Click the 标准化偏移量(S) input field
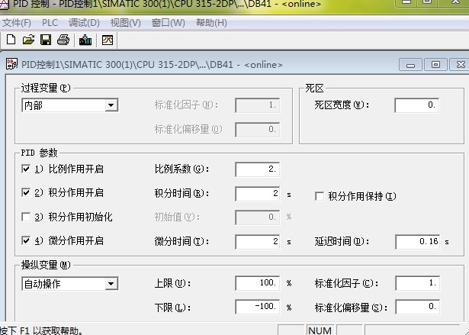Viewport: 469px width, 335px height. pyautogui.click(x=418, y=307)
